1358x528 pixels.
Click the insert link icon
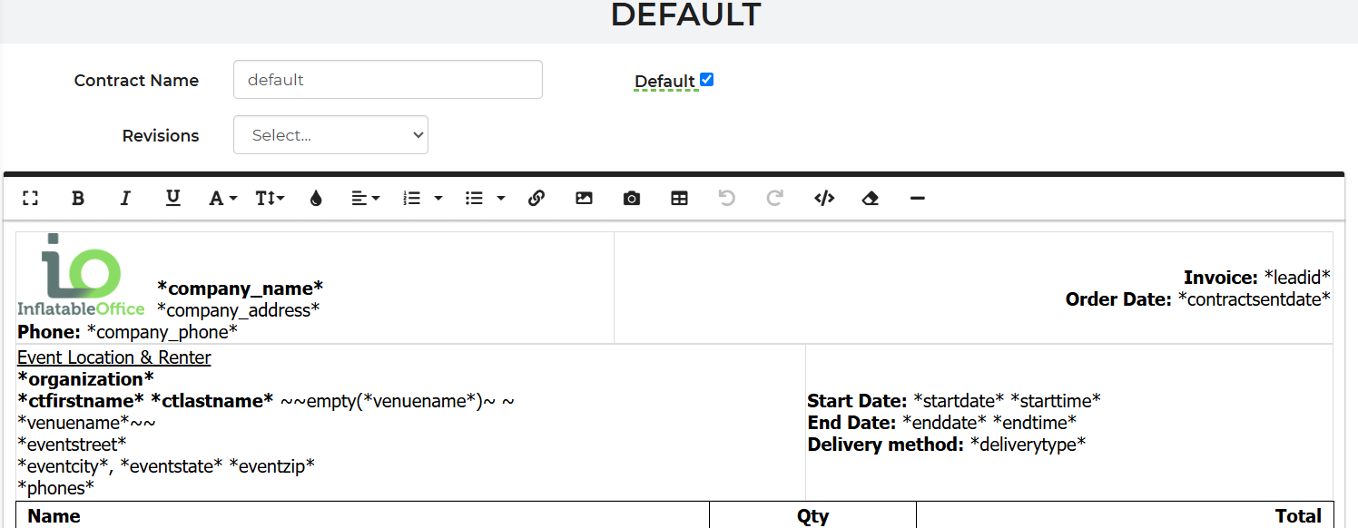(x=536, y=198)
